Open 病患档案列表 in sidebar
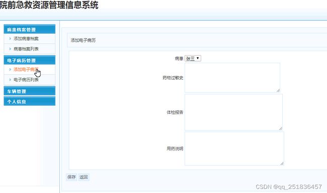 [x=26, y=49]
